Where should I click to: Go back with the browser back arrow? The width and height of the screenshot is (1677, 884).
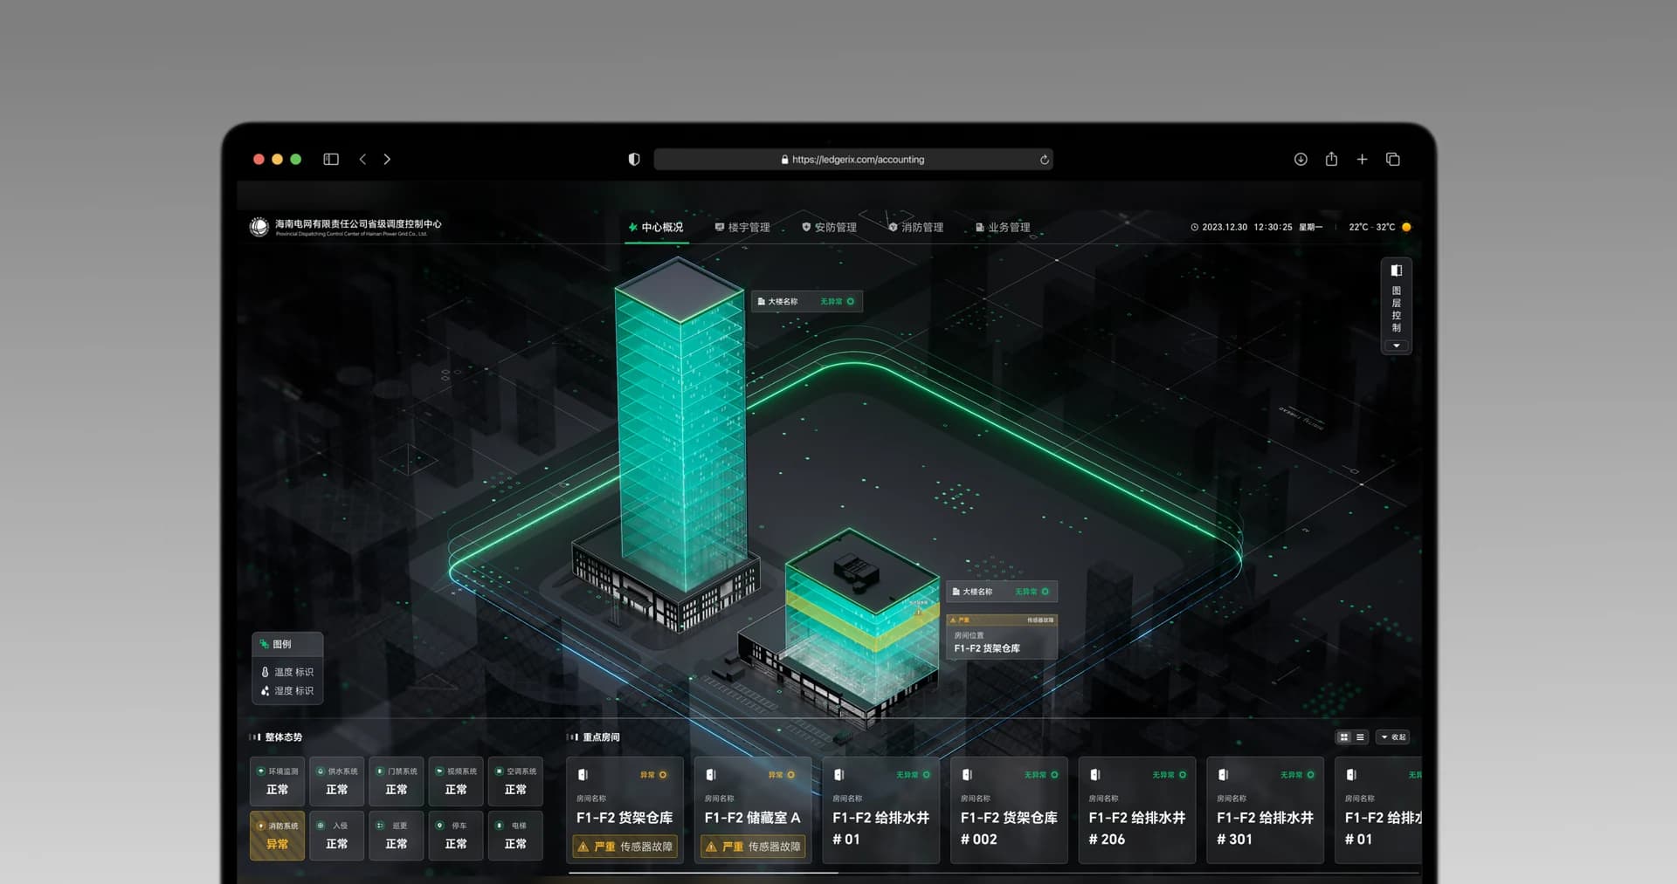click(x=362, y=159)
